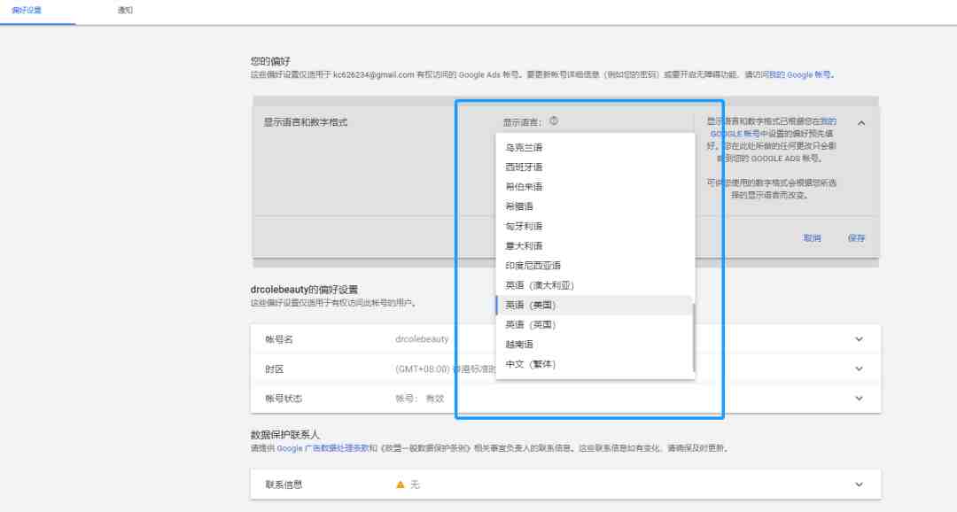
Task: Switch to the 通知 tab
Action: point(125,11)
